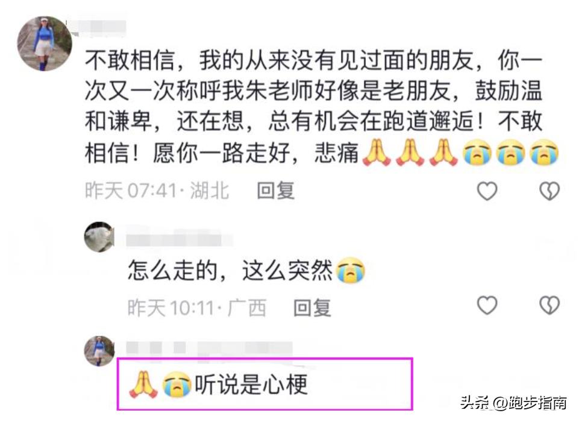The image size is (579, 422).
Task: Select the comment text 听说是心梗
Action: pos(251,385)
